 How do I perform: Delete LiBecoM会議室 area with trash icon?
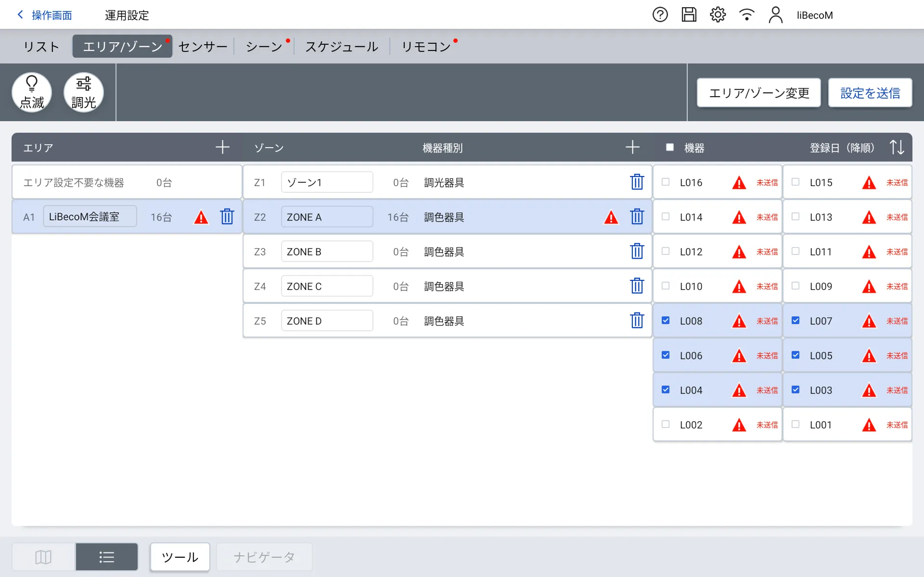click(227, 217)
